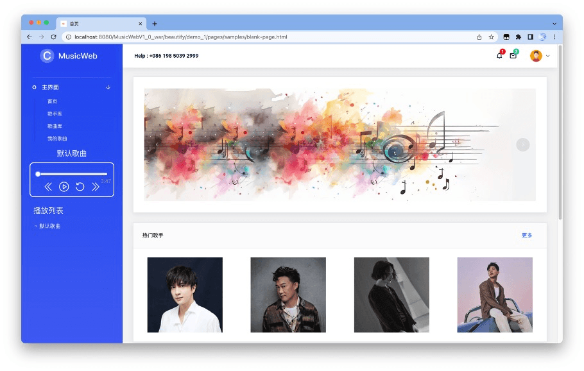Open 歌手库 in the sidebar
The height and width of the screenshot is (371, 584).
coord(55,114)
